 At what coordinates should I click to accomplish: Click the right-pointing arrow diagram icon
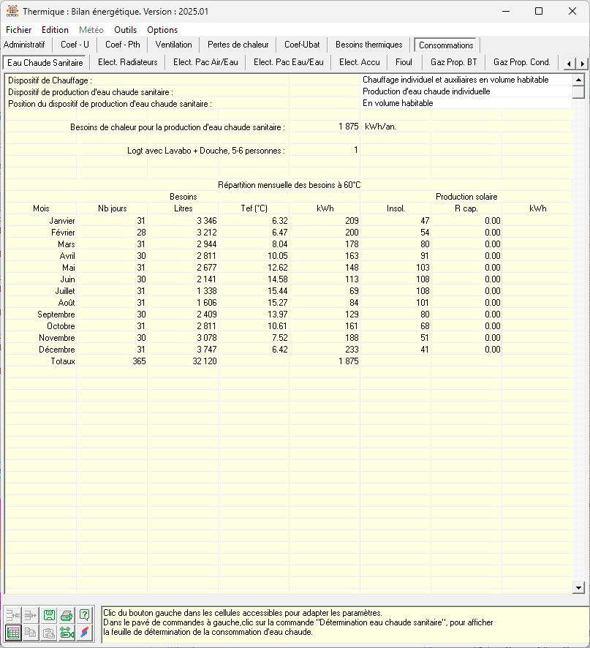click(x=31, y=615)
